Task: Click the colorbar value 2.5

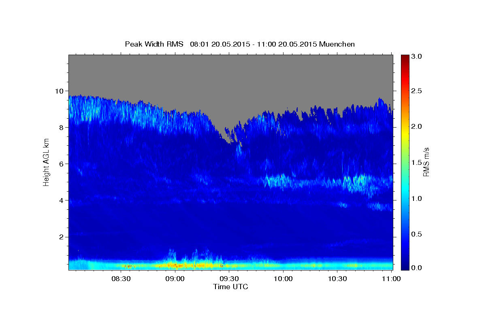Action: click(416, 91)
